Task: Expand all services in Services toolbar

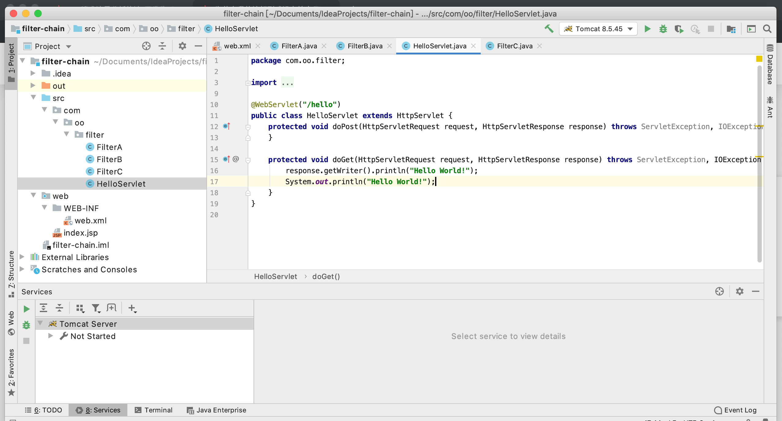Action: (43, 308)
